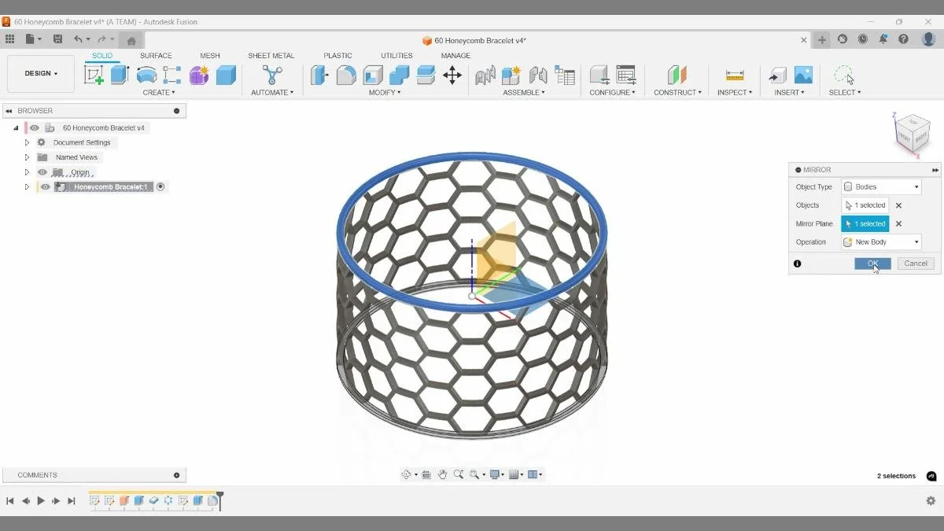944x531 pixels.
Task: Expand the Document Settings tree node
Action: click(x=27, y=142)
